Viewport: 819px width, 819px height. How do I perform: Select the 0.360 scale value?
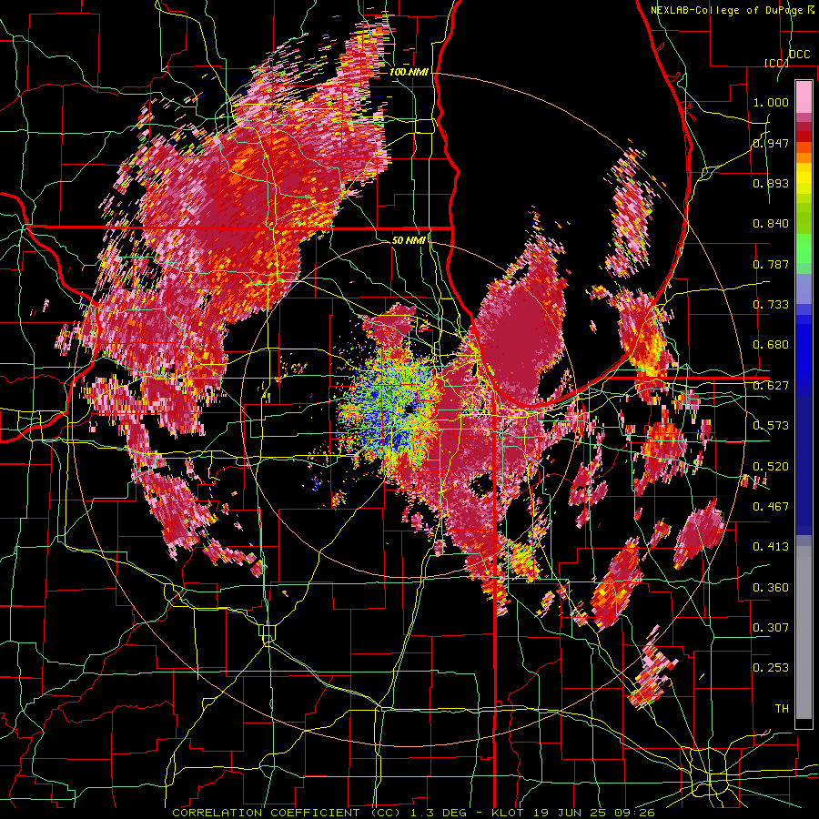[x=771, y=588]
